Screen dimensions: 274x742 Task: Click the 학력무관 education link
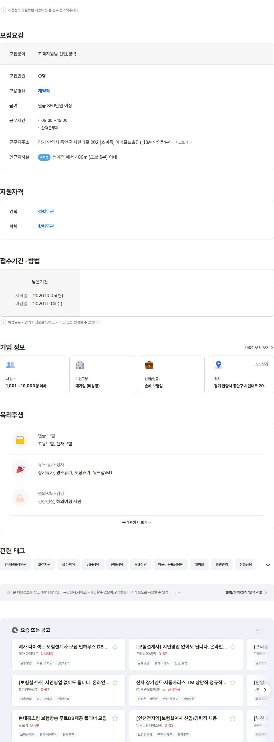pyautogui.click(x=46, y=226)
